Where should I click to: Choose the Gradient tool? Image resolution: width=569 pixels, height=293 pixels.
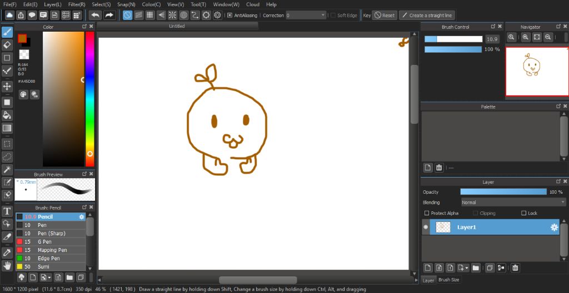pyautogui.click(x=7, y=128)
